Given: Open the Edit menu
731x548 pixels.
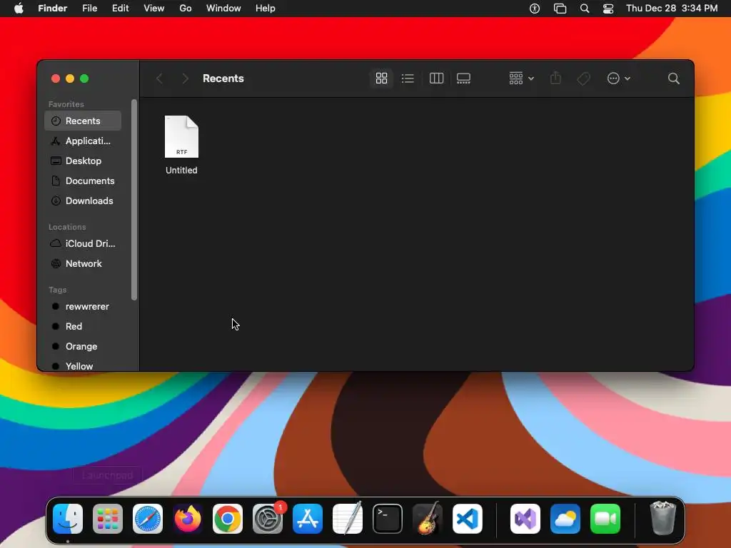Looking at the screenshot, I should coord(120,9).
